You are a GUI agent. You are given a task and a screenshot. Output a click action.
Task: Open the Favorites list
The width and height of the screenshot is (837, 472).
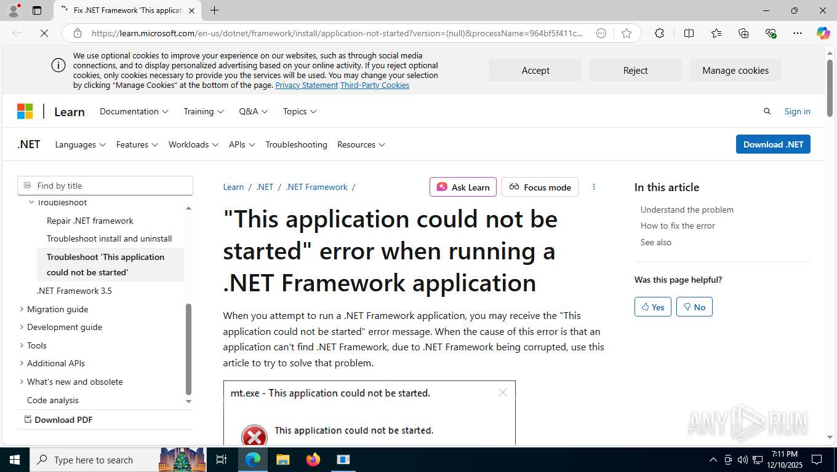click(716, 33)
